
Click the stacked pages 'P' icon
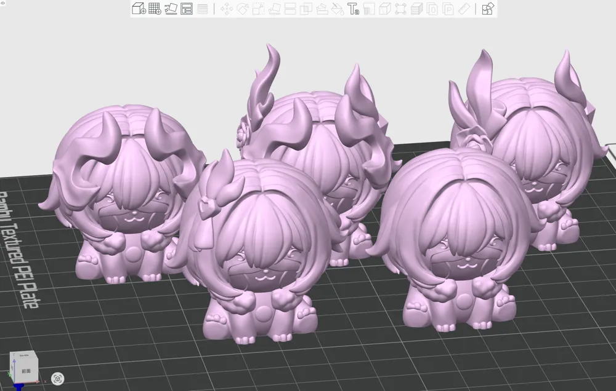[x=448, y=9]
